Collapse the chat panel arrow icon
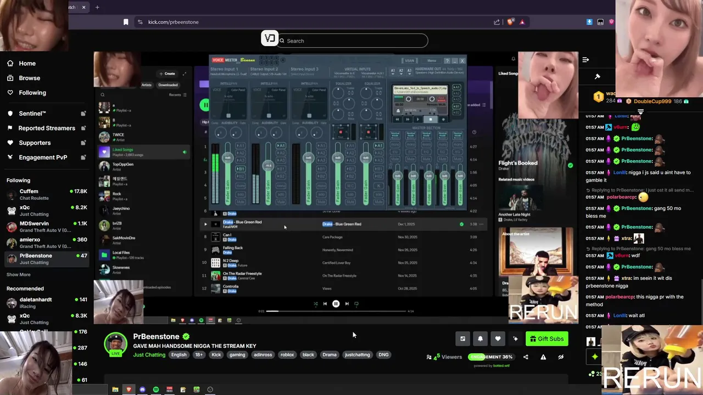The width and height of the screenshot is (703, 395). 585,59
